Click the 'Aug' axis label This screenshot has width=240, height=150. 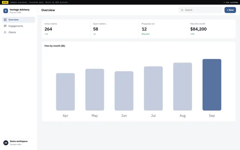(183, 116)
